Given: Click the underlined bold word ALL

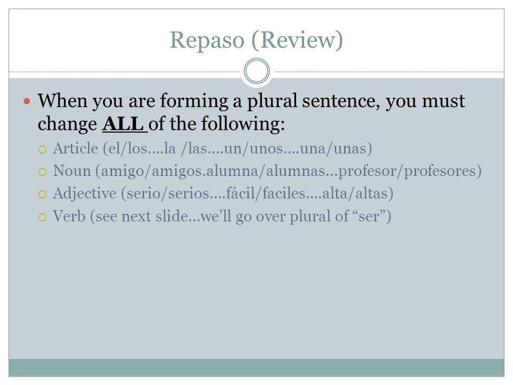Looking at the screenshot, I should pos(123,124).
